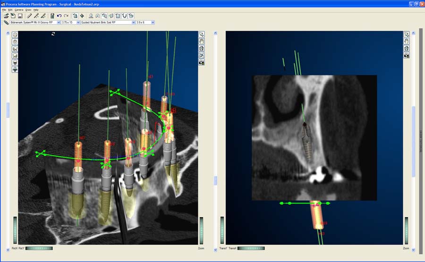Click home reset view in slice panel
This screenshot has height=262, width=425.
point(407,48)
